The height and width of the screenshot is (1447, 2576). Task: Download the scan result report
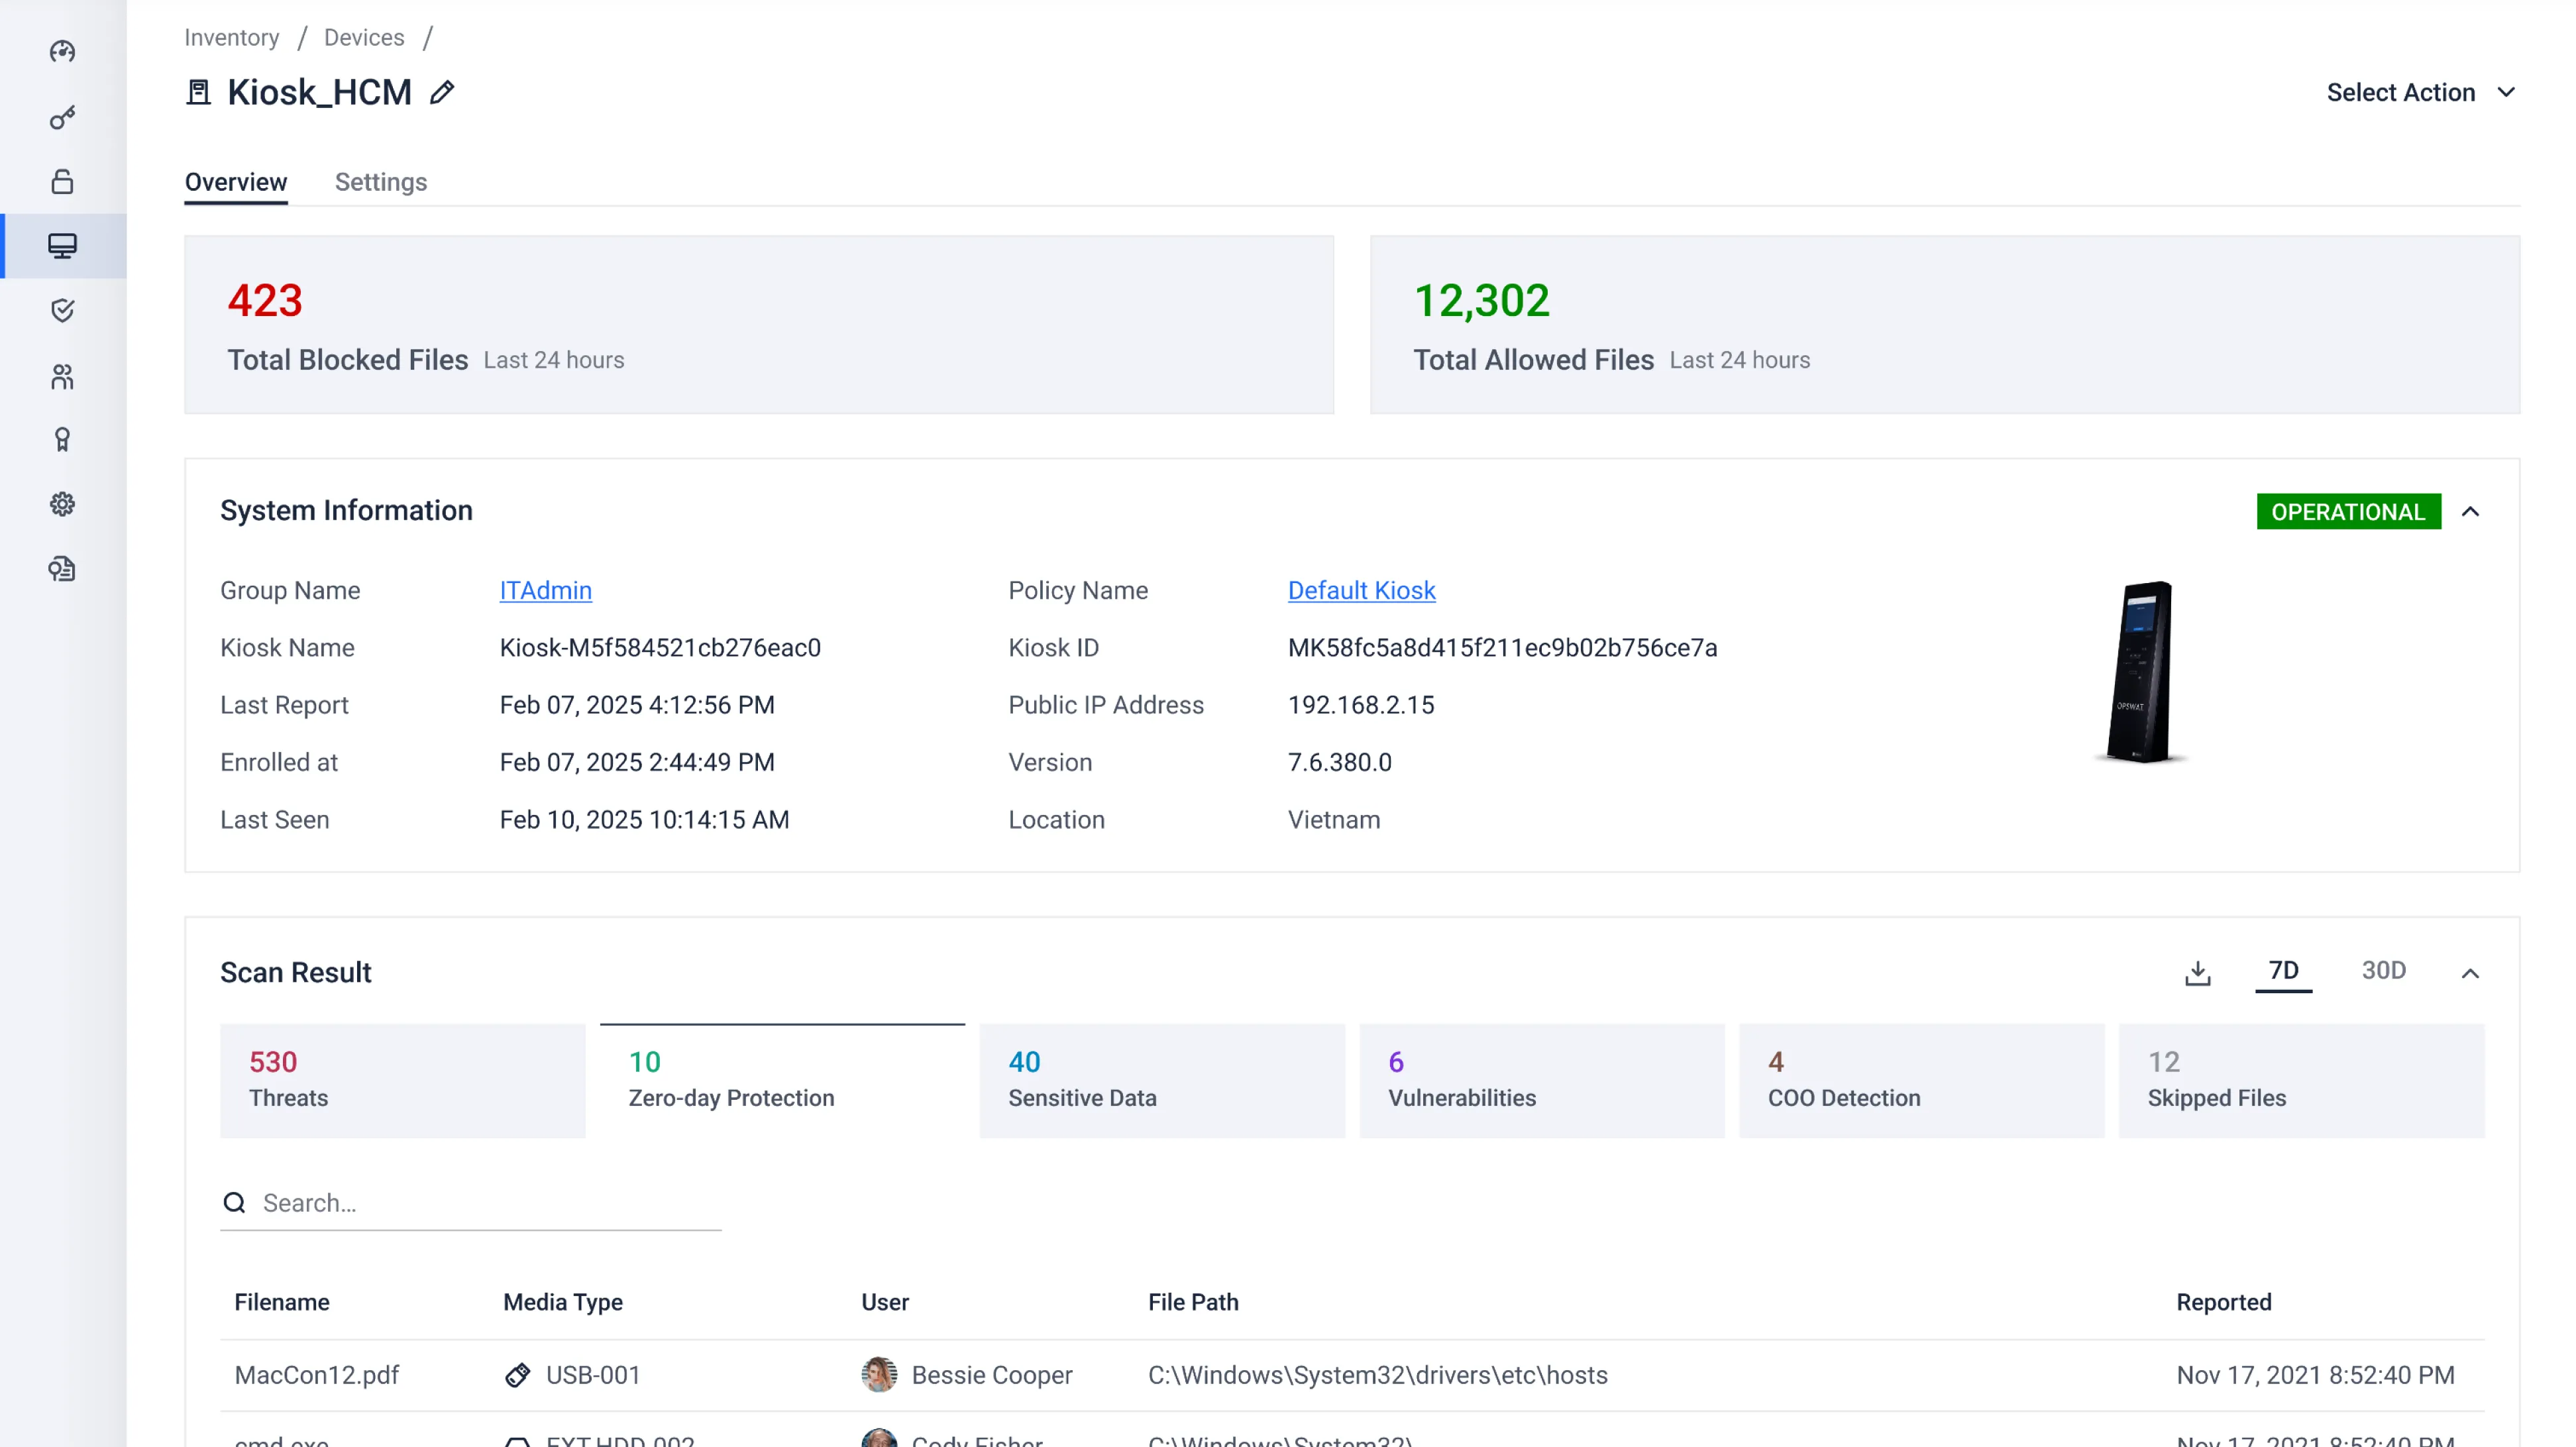pos(2197,972)
